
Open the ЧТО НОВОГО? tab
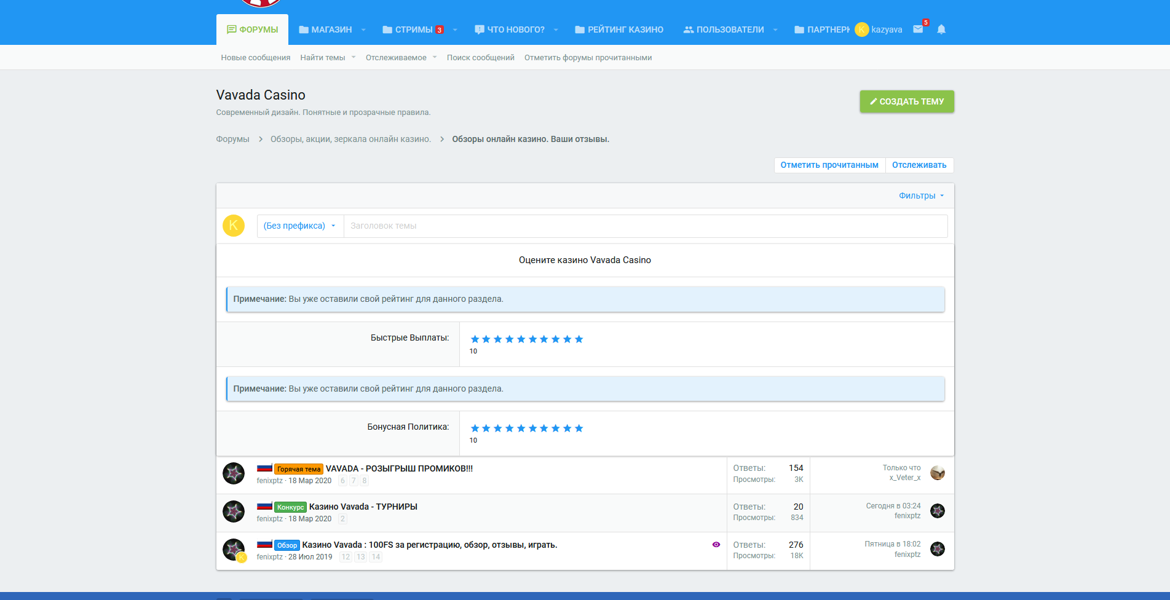pos(510,30)
